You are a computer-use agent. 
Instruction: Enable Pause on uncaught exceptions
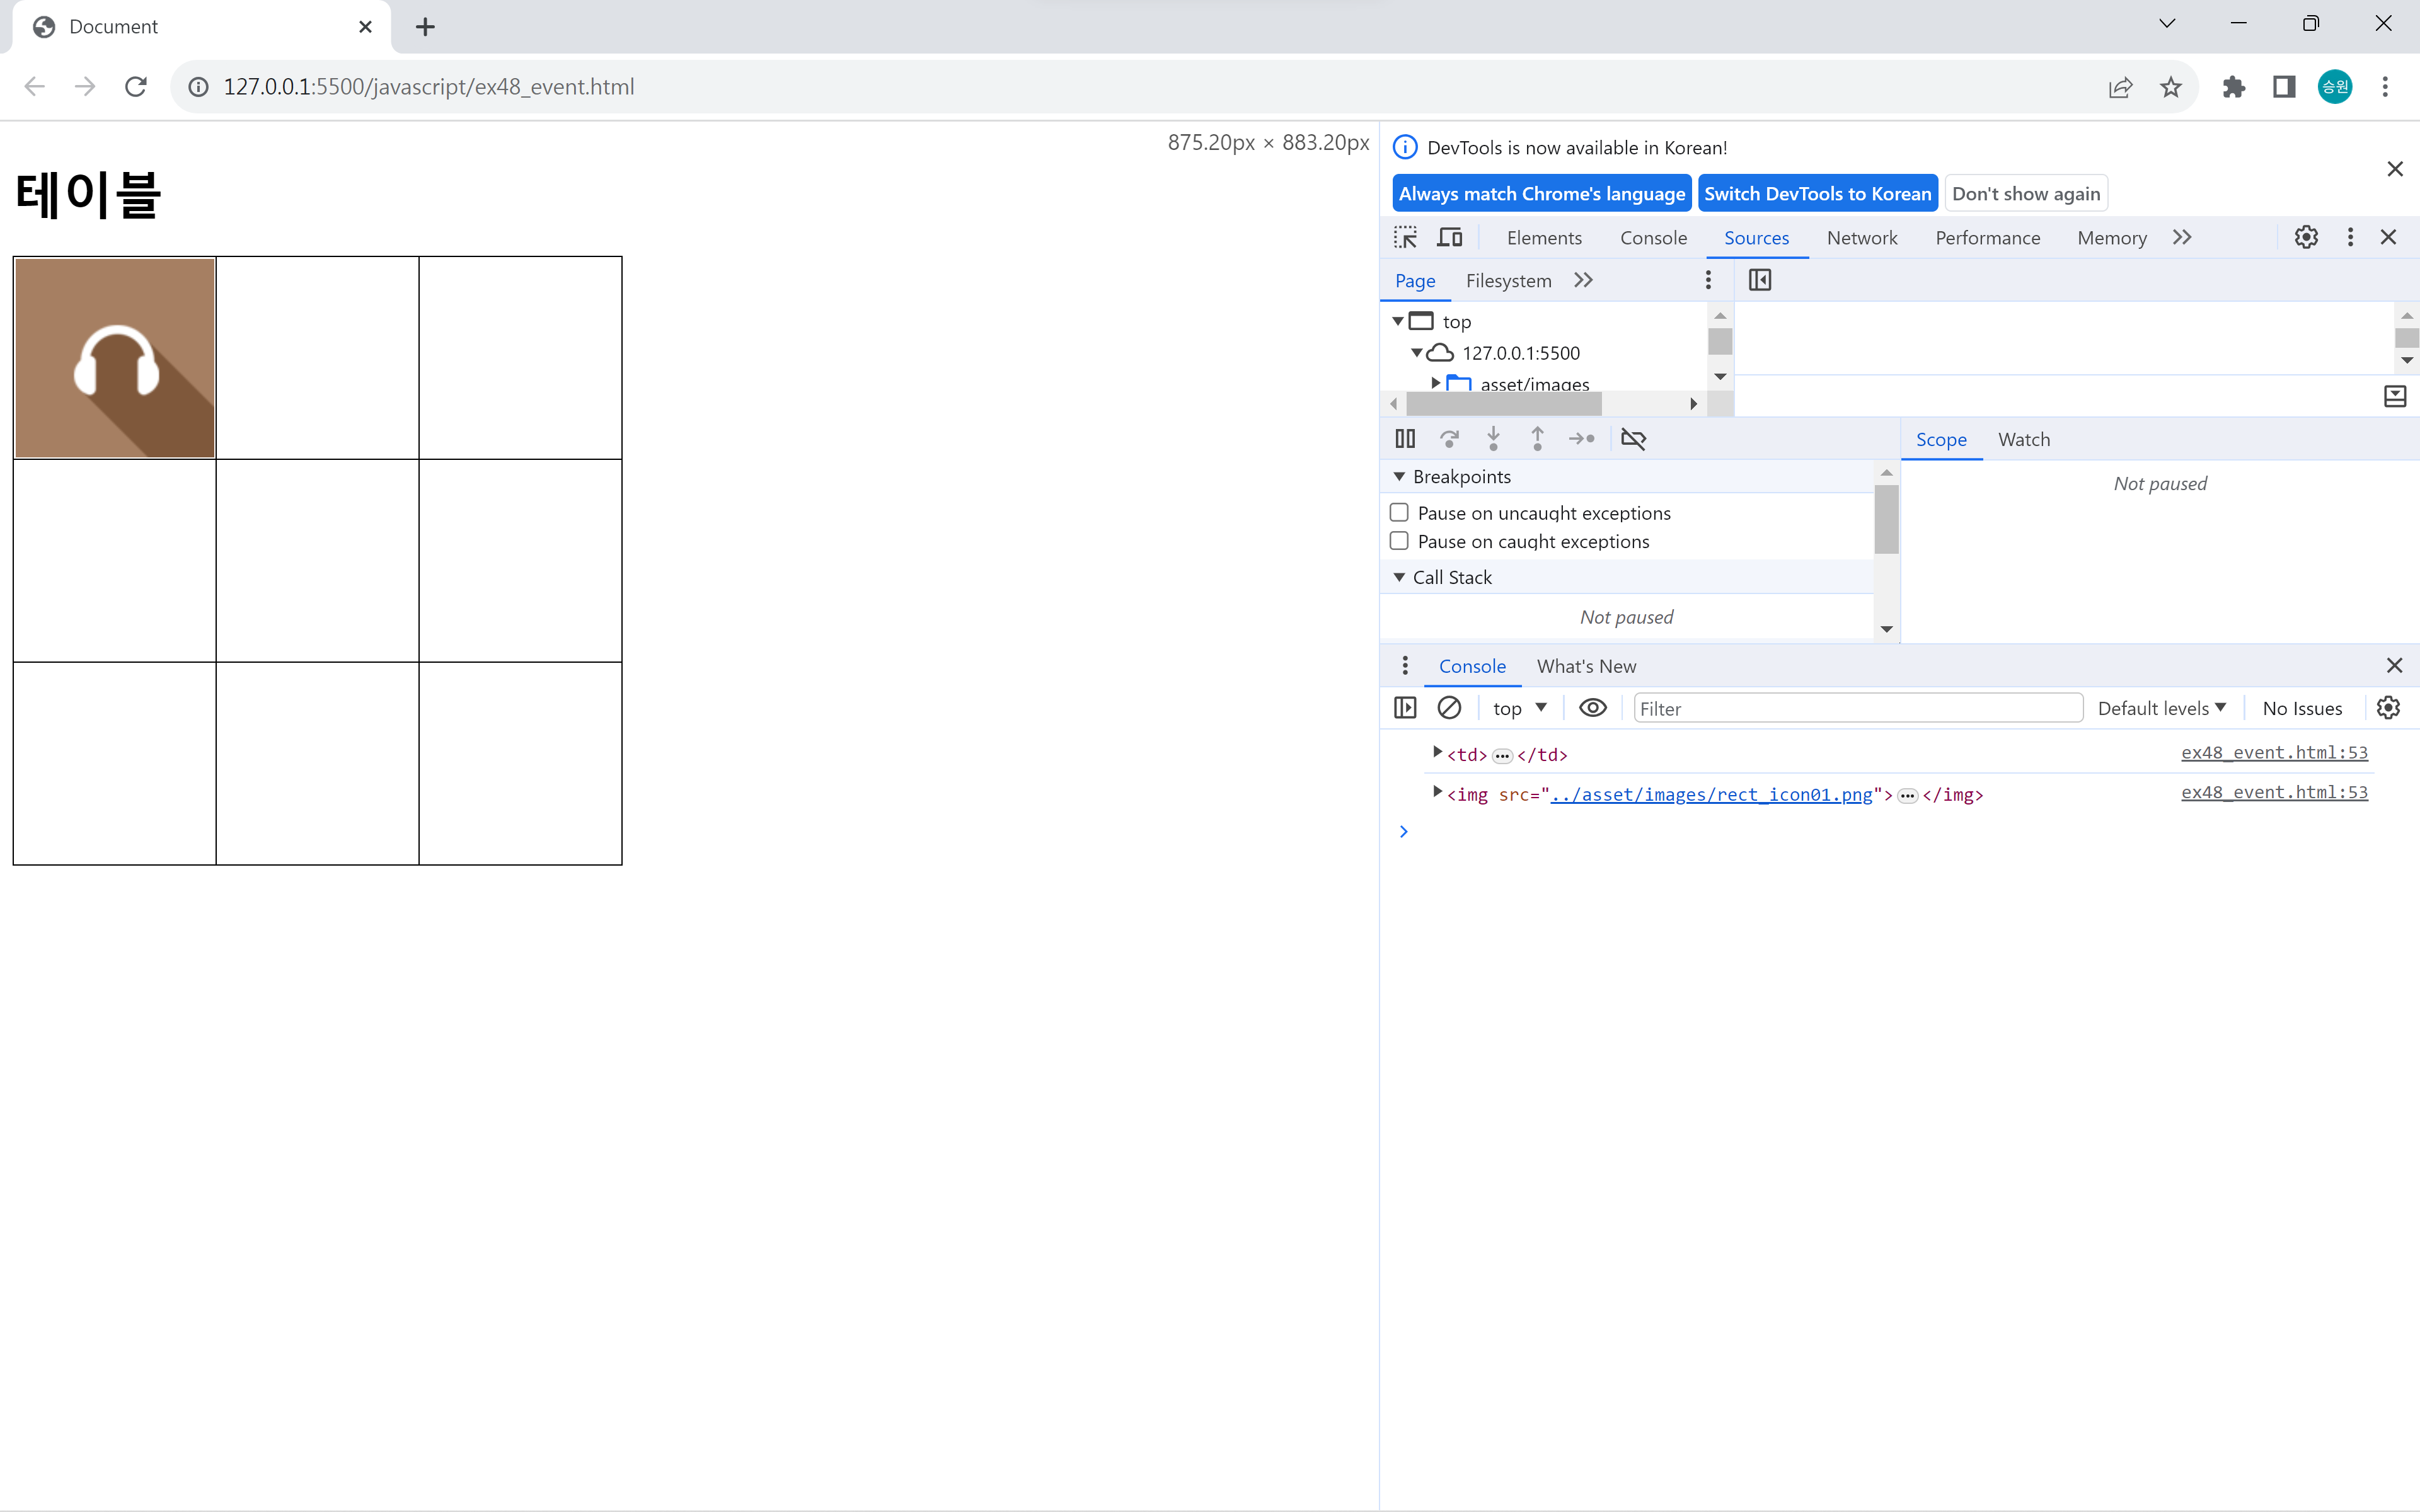pyautogui.click(x=1399, y=512)
